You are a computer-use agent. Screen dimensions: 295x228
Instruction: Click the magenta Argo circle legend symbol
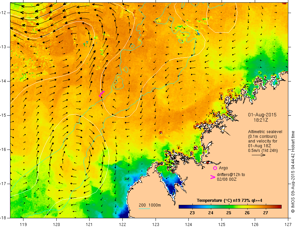point(215,168)
